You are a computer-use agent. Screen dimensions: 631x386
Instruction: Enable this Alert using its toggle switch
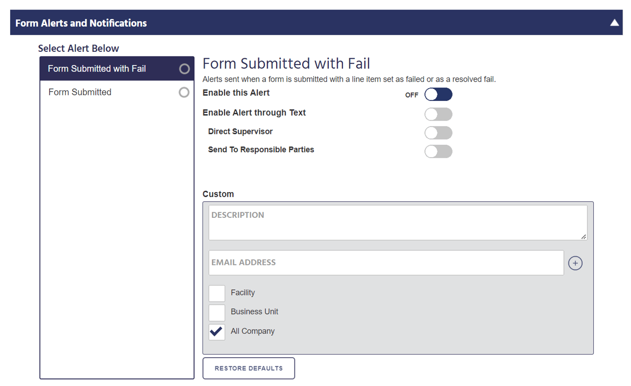point(438,94)
